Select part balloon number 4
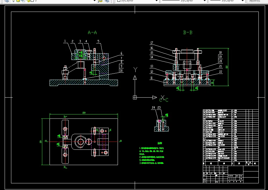 click(x=86, y=41)
